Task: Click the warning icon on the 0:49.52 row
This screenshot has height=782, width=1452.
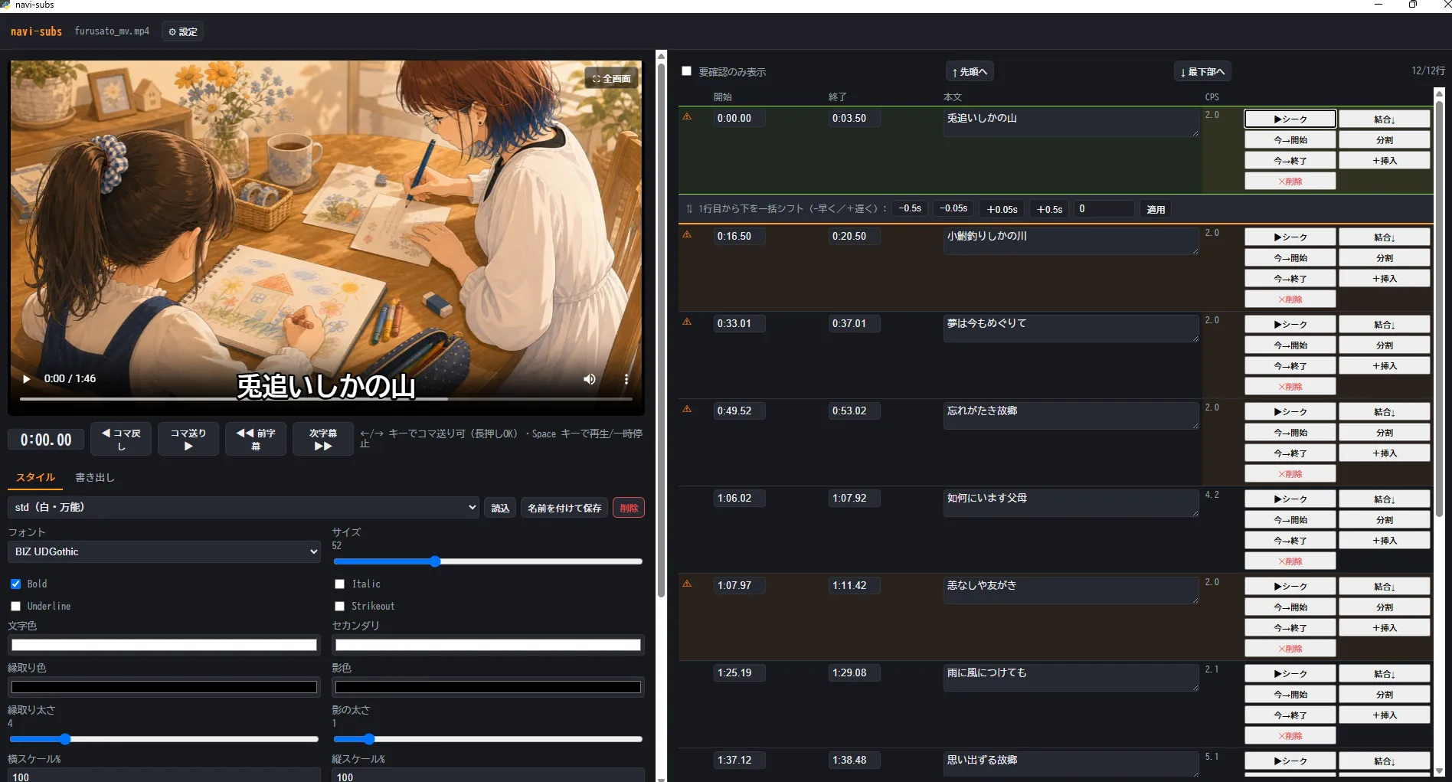Action: point(687,409)
